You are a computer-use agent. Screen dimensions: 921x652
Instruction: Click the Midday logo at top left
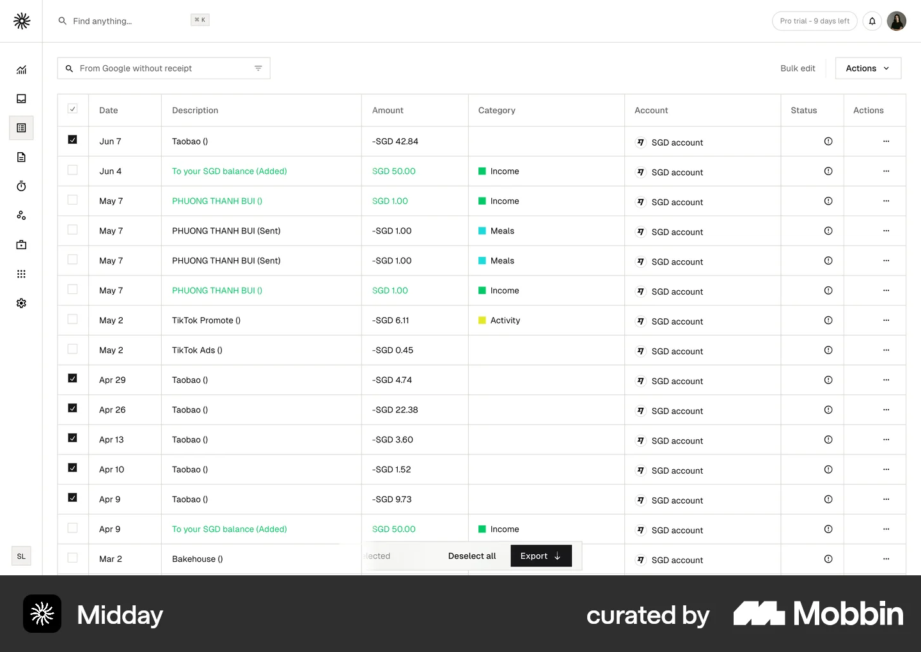click(x=22, y=21)
